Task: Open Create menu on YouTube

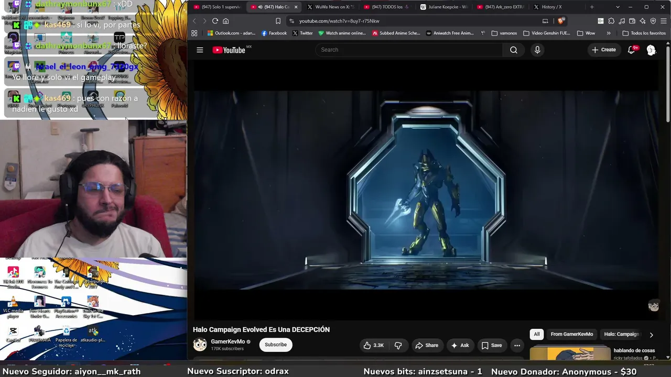Action: [x=604, y=50]
